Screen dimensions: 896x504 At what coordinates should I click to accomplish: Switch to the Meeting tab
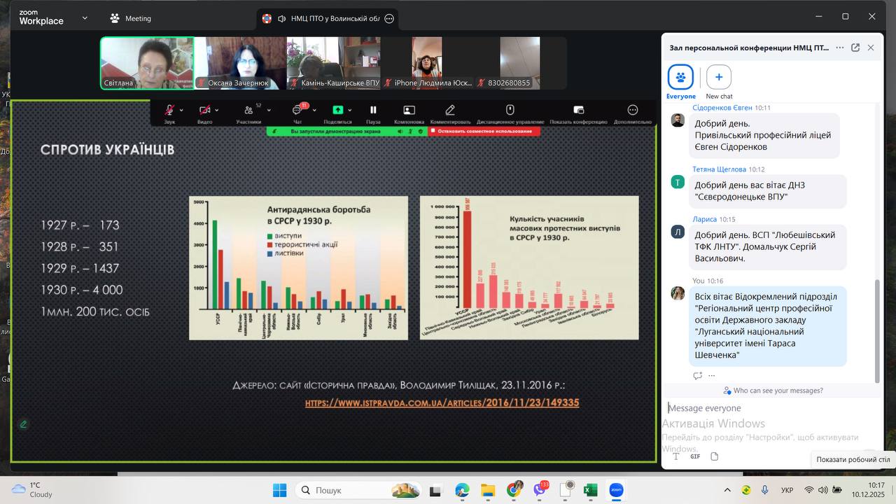130,18
